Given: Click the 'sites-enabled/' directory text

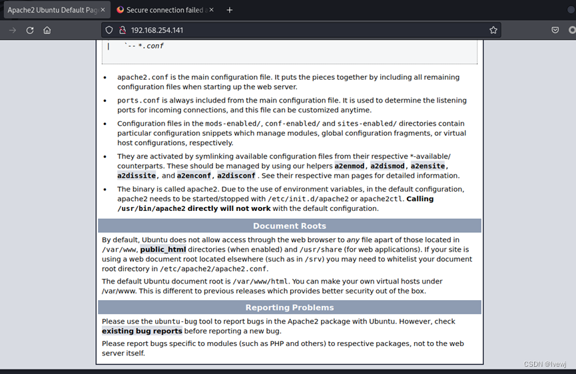Looking at the screenshot, I should pyautogui.click(x=367, y=123).
